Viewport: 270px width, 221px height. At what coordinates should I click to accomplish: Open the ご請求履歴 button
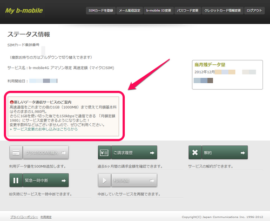click(x=134, y=153)
